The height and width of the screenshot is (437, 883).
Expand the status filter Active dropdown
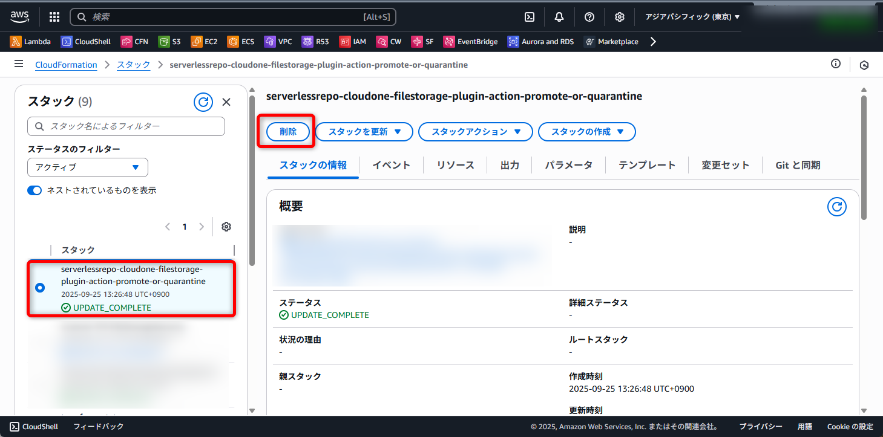click(88, 167)
